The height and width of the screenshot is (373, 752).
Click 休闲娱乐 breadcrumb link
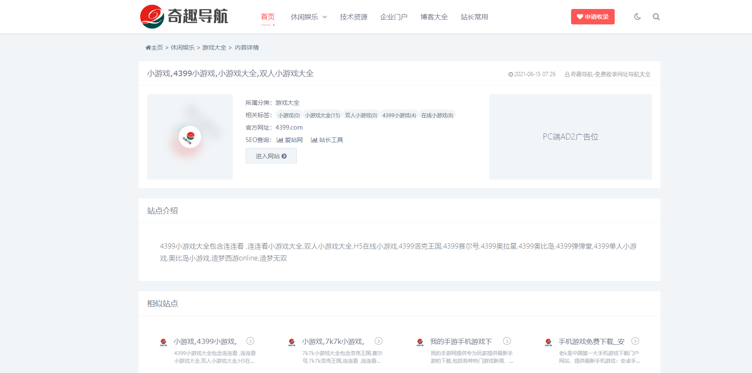[183, 47]
